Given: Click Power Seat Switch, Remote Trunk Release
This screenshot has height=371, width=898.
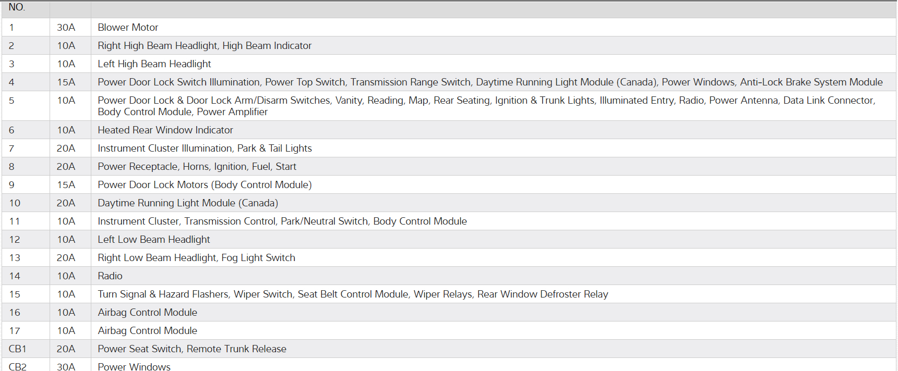Looking at the screenshot, I should pyautogui.click(x=192, y=349).
